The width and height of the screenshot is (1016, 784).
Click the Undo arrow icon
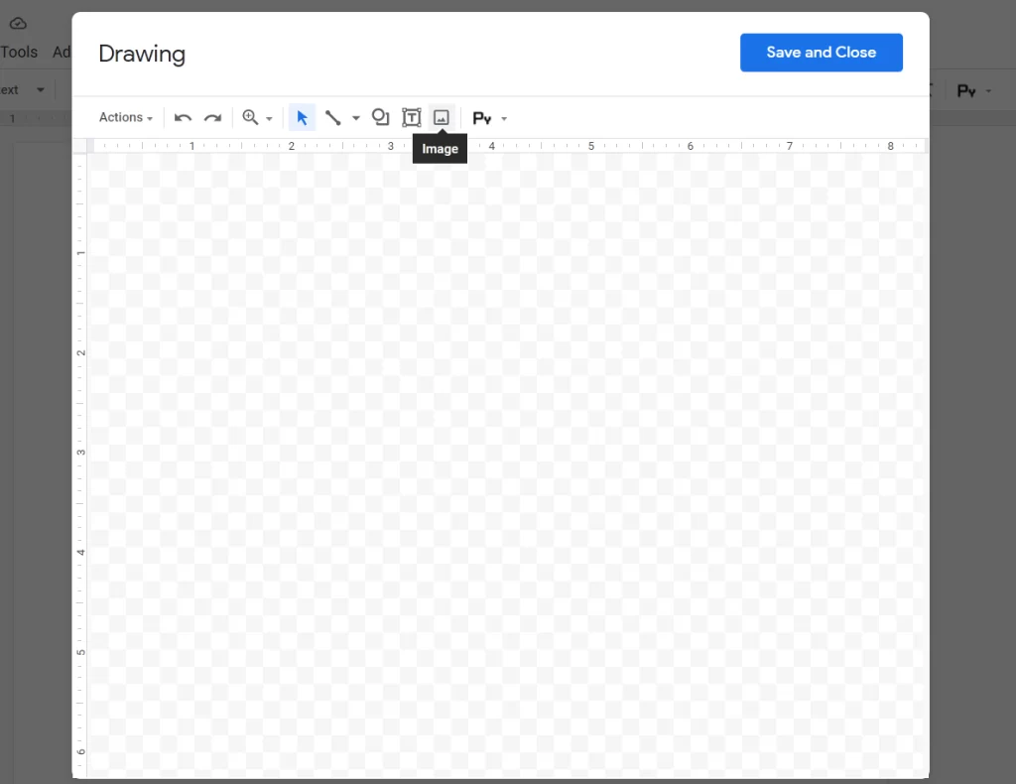tap(183, 117)
